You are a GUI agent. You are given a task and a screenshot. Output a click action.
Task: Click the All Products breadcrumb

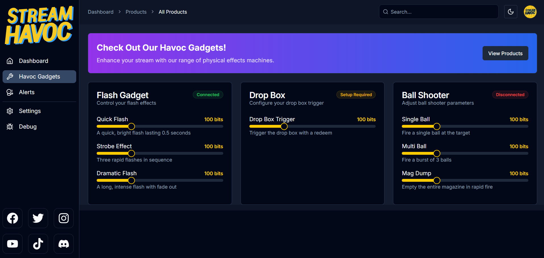coord(173,12)
